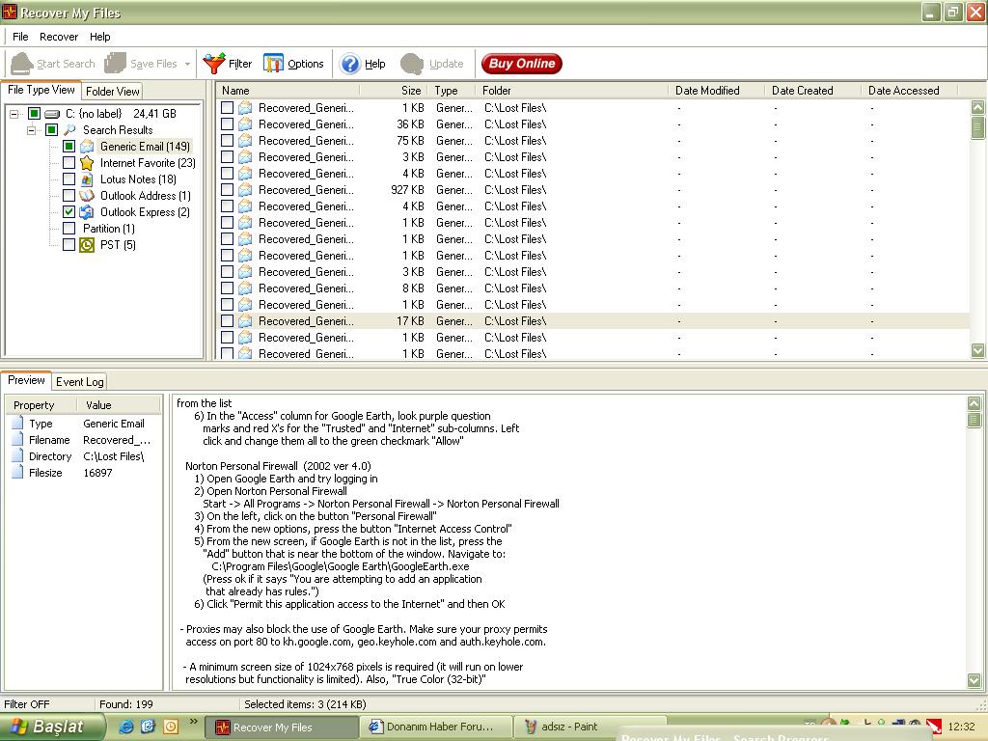988x741 pixels.
Task: Uncheck the Generic Email (149) checkbox
Action: point(69,147)
